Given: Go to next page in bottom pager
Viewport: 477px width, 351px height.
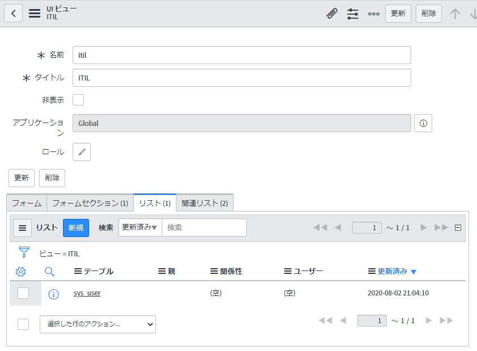Looking at the screenshot, I should [429, 320].
